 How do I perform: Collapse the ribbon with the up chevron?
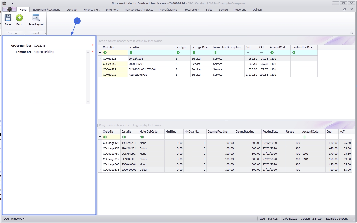tap(352, 33)
